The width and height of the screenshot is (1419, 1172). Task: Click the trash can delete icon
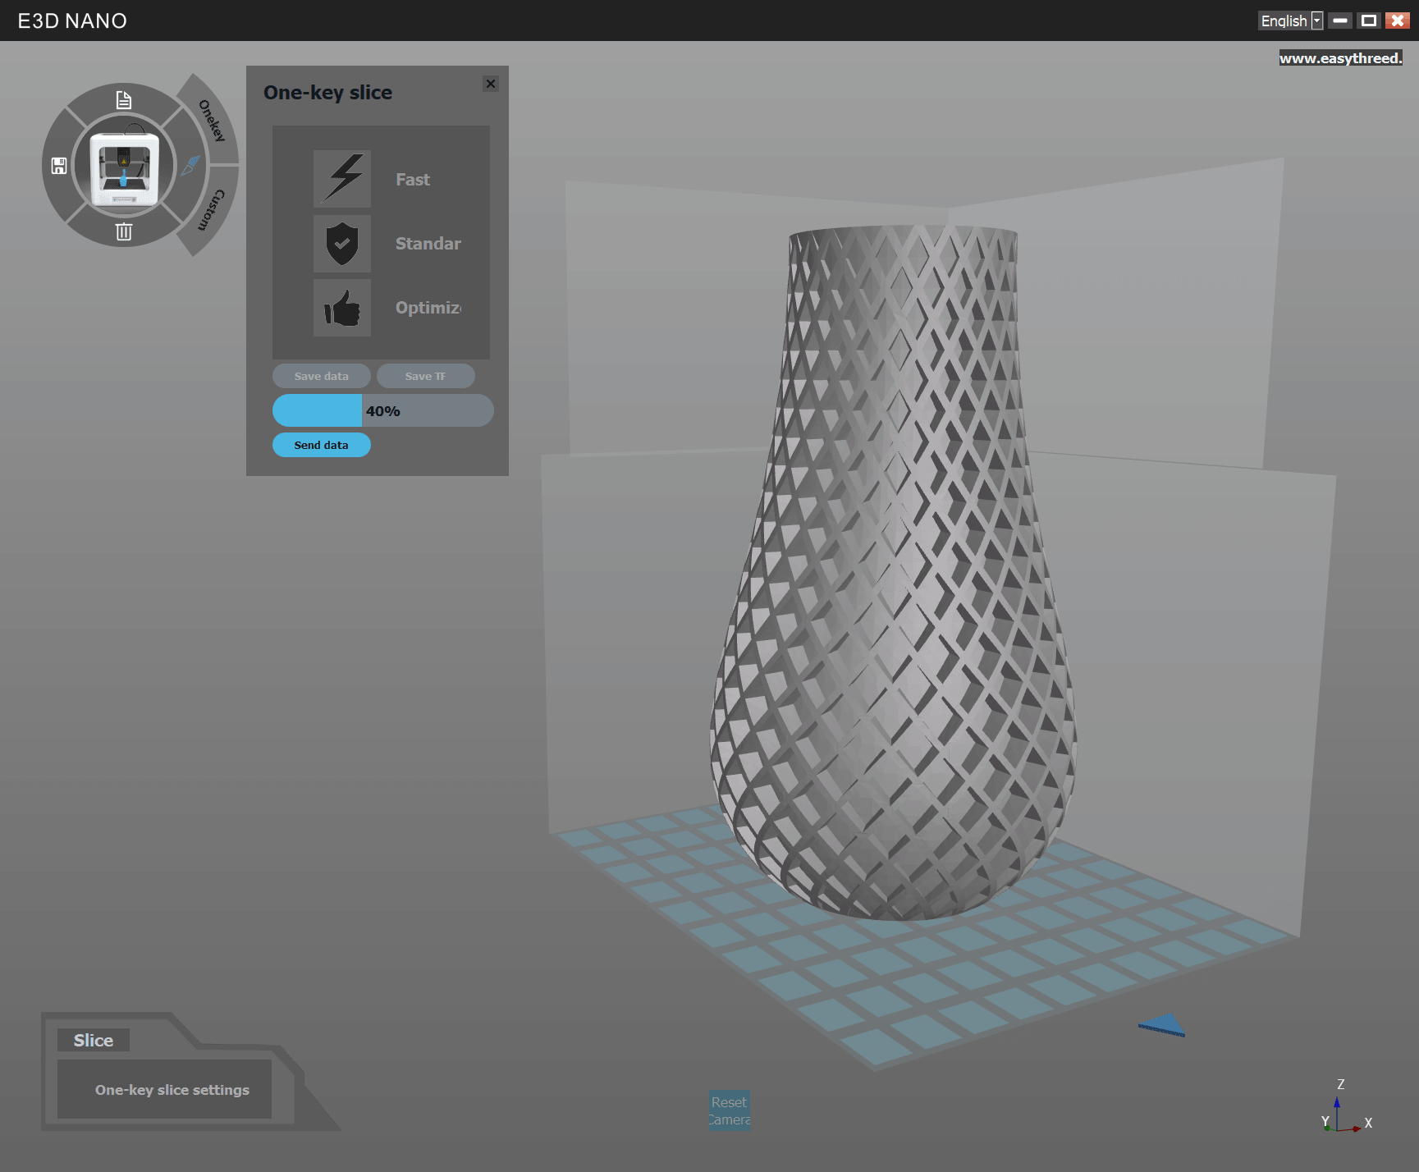pyautogui.click(x=124, y=231)
